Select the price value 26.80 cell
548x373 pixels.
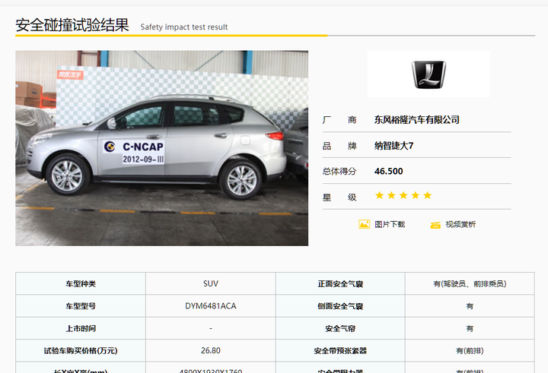coord(211,351)
